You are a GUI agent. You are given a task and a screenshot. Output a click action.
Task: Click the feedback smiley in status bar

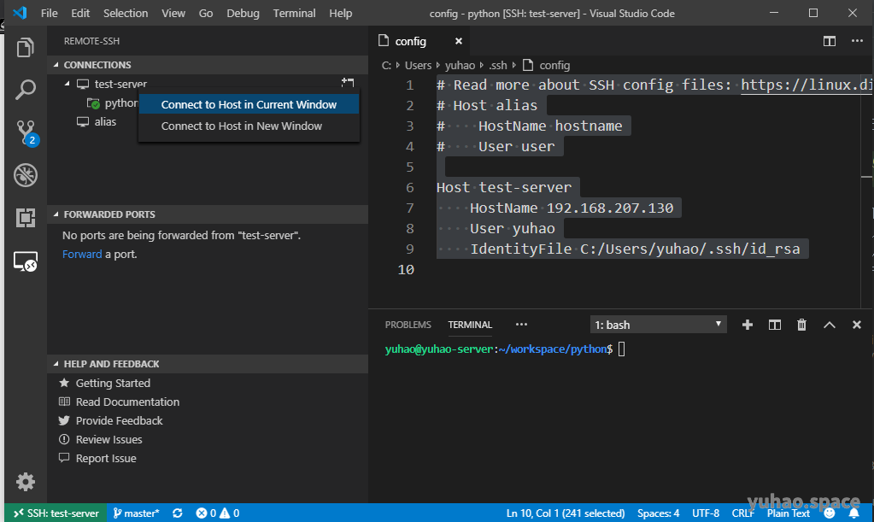click(830, 513)
